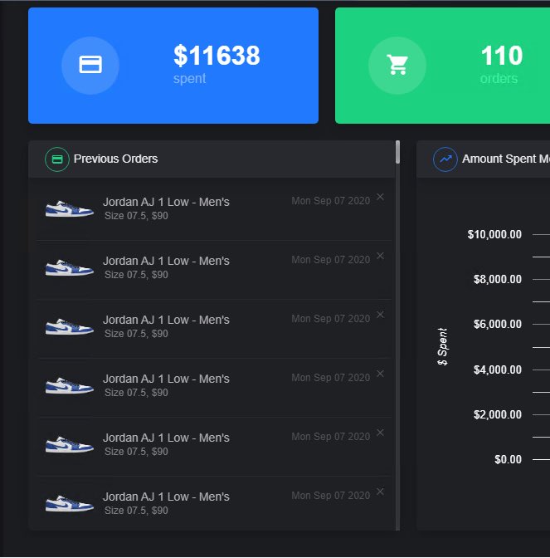Remove the sixth Jordan AJ 1 Low order
The height and width of the screenshot is (558, 550).
380,492
